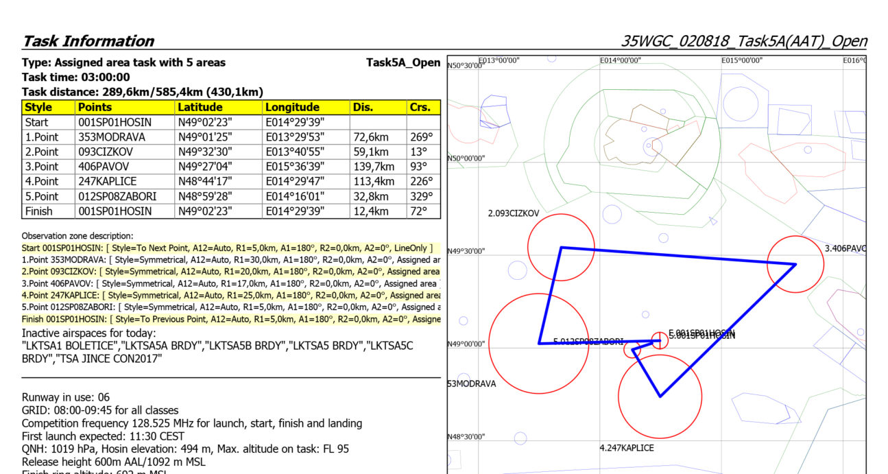Image resolution: width=888 pixels, height=474 pixels.
Task: Click the Competition frequency 128.525 MHz line
Action: 192,423
